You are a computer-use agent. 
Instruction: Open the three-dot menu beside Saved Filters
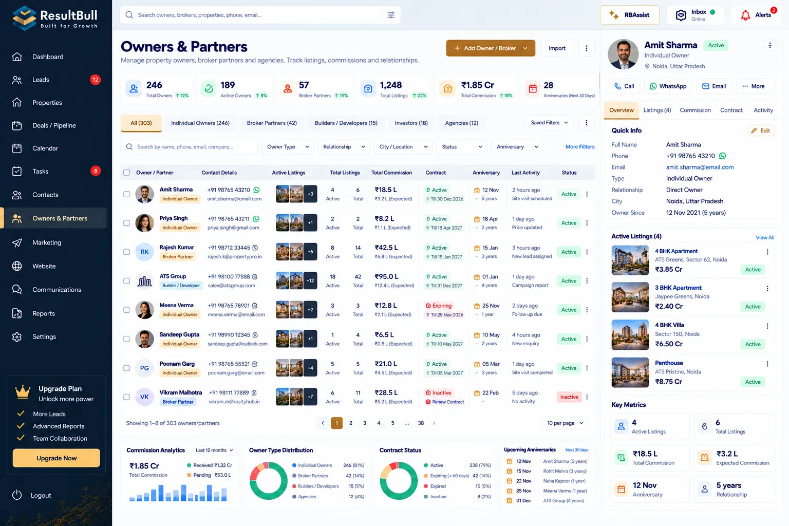tap(587, 123)
